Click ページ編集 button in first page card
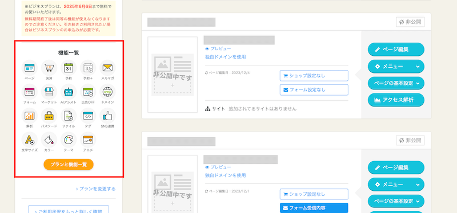 pyautogui.click(x=396, y=50)
